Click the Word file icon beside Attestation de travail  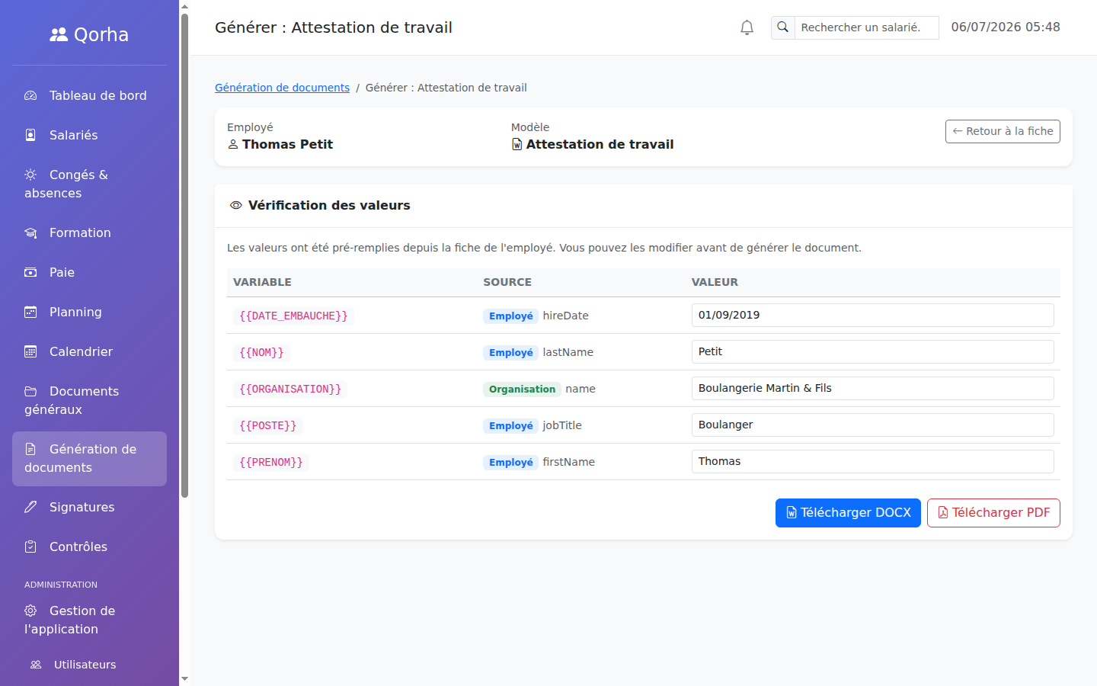tap(517, 144)
